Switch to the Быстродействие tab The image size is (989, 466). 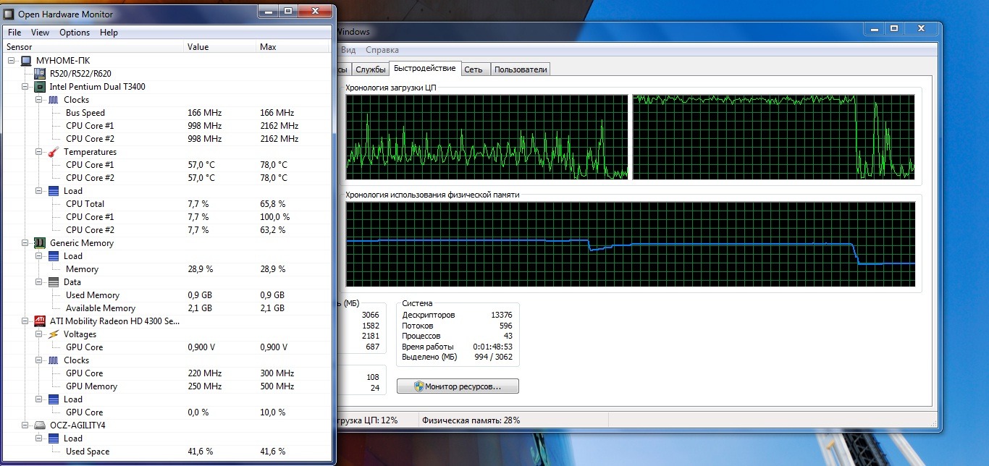point(425,68)
